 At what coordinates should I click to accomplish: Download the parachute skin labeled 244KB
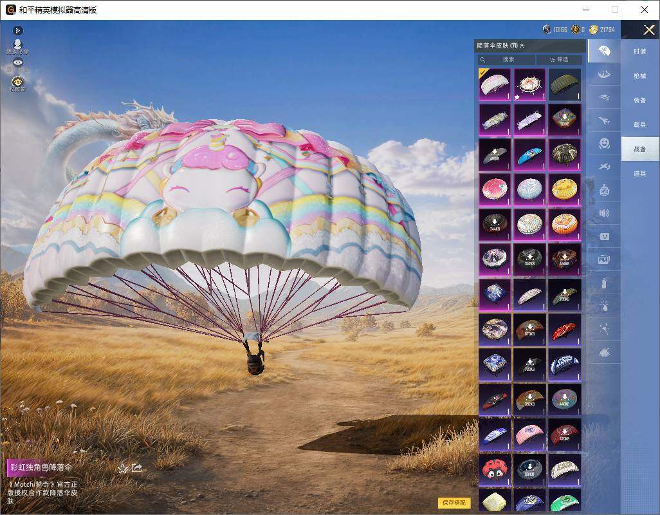pyautogui.click(x=495, y=225)
